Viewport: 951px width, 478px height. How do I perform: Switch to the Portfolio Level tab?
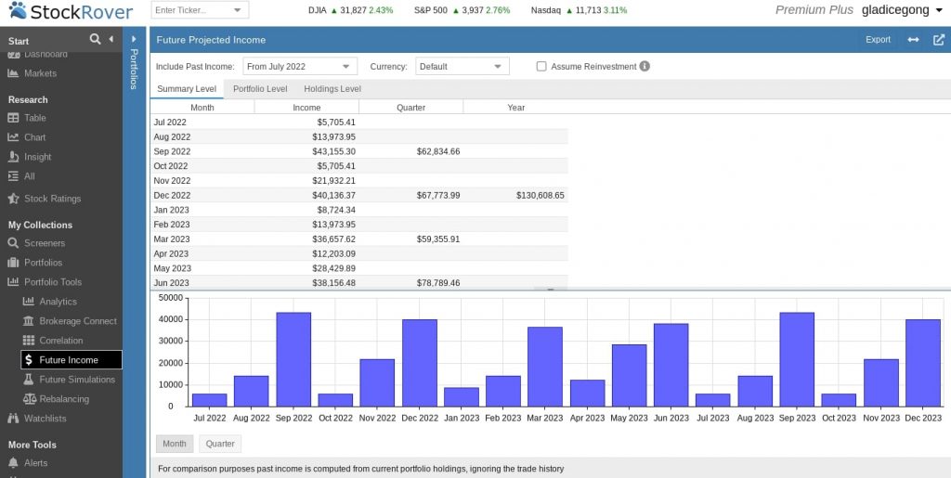259,89
